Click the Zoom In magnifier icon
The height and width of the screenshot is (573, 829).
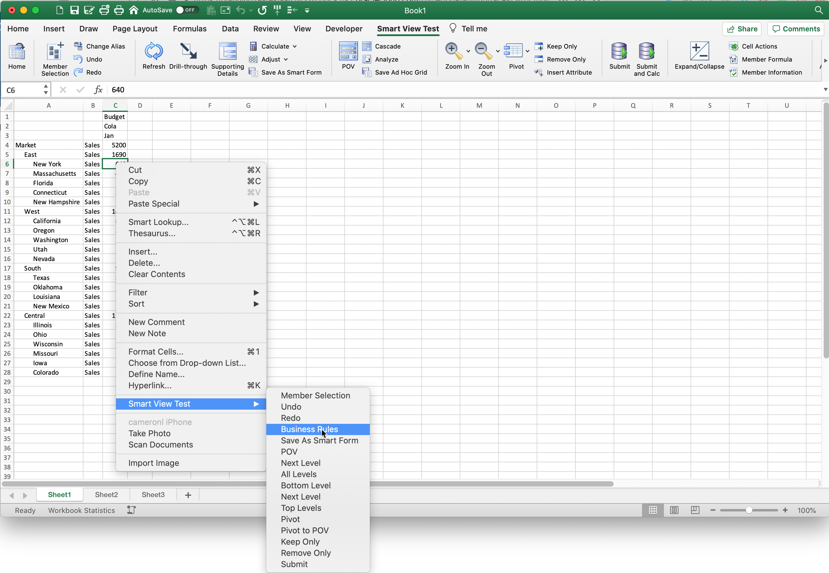454,51
